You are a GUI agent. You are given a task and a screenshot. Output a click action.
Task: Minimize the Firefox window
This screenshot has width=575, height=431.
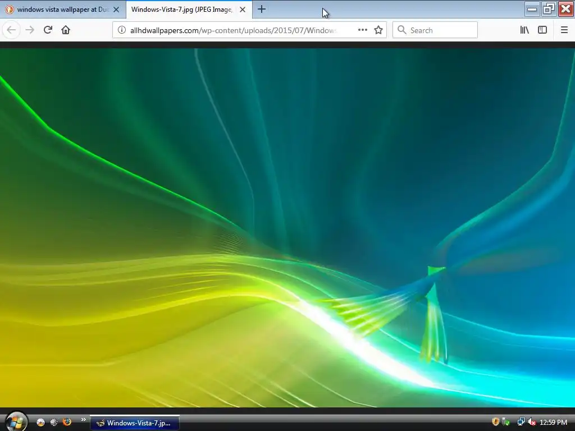point(532,9)
